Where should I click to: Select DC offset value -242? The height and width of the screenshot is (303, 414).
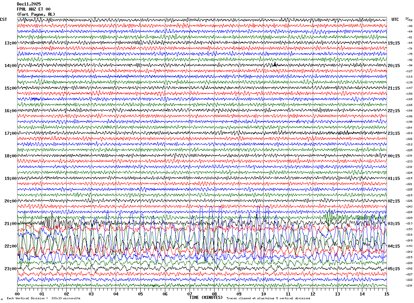[409, 268]
